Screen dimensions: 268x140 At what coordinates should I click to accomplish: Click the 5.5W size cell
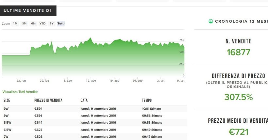point(7,123)
